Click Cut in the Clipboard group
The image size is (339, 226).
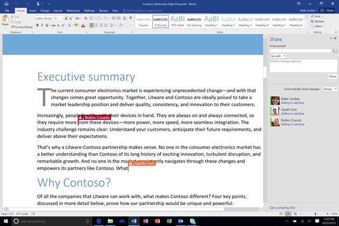pyautogui.click(x=15, y=17)
